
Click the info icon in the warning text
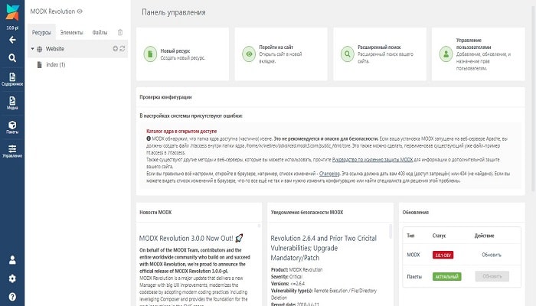(x=149, y=138)
